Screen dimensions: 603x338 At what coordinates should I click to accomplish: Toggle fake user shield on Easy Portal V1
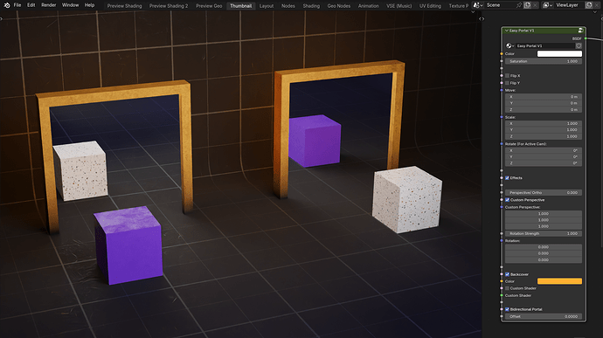[579, 45]
